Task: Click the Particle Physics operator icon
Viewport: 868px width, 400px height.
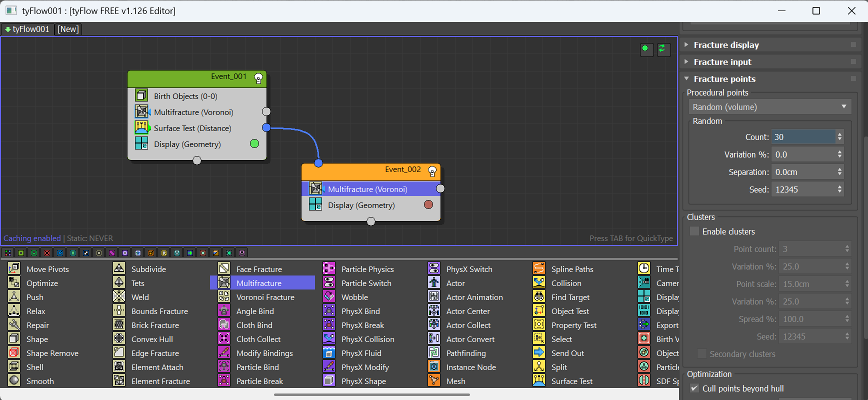Action: (x=329, y=269)
